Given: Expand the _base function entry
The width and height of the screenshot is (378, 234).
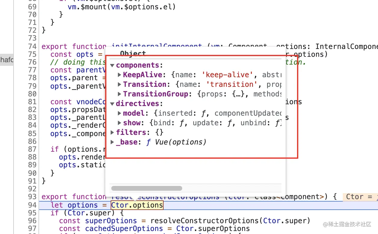Looking at the screenshot, I should [112, 142].
